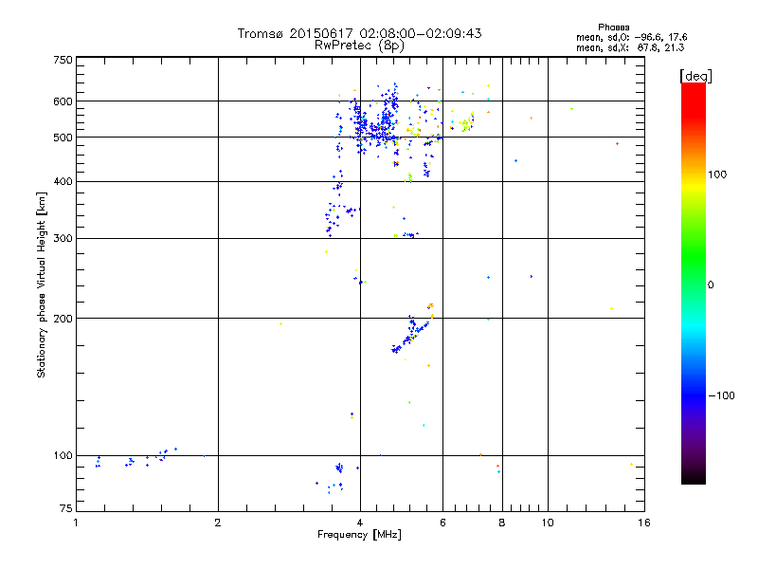The width and height of the screenshot is (758, 569).
Task: Click the x-axis tick label "10"
Action: point(548,523)
